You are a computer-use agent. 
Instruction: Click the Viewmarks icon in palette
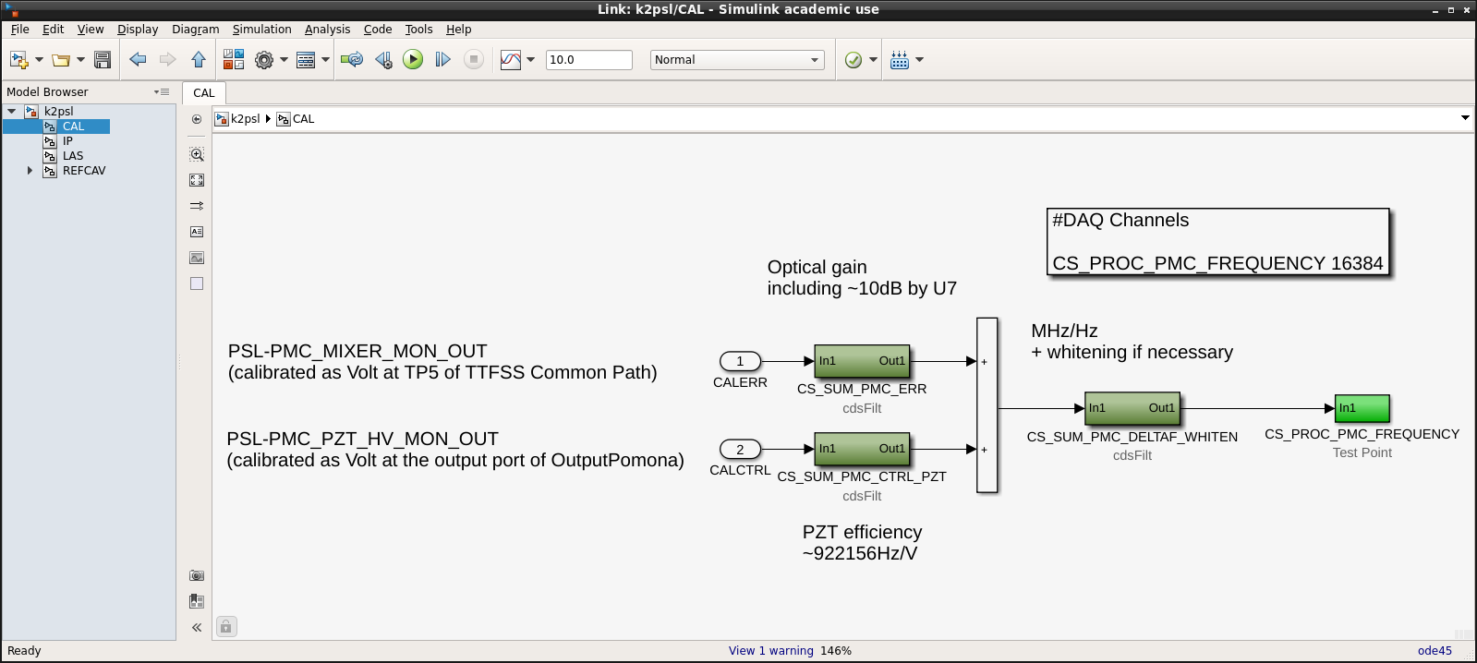(197, 601)
